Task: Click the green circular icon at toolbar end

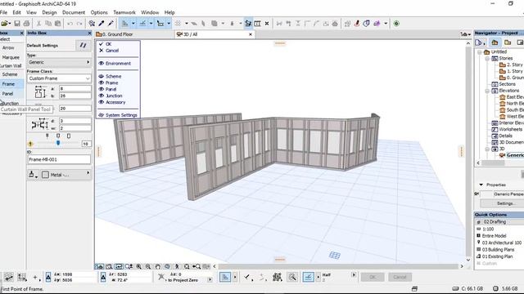Action: (x=396, y=24)
